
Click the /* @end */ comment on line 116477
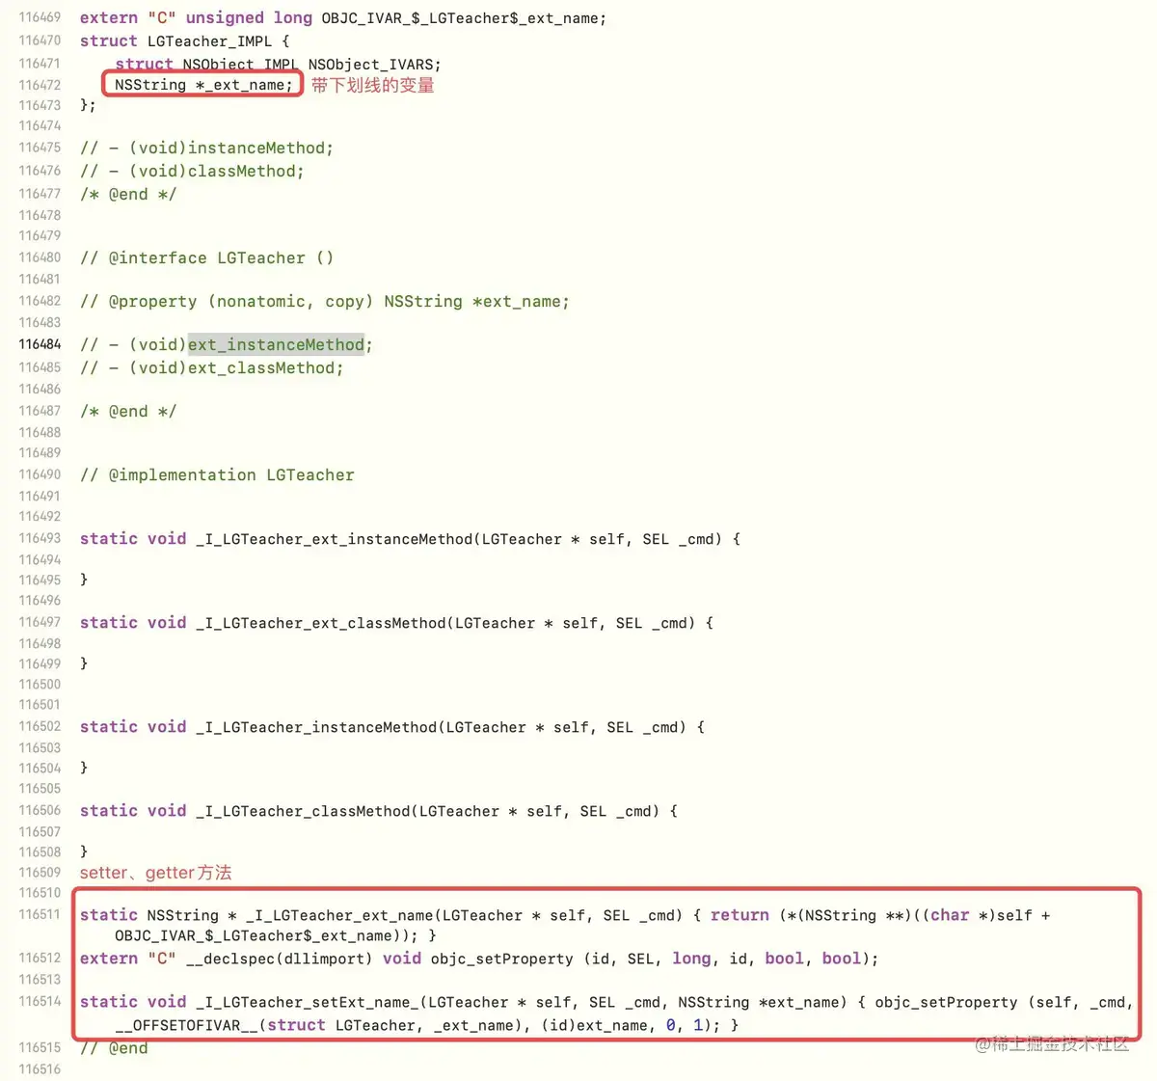[x=128, y=195]
